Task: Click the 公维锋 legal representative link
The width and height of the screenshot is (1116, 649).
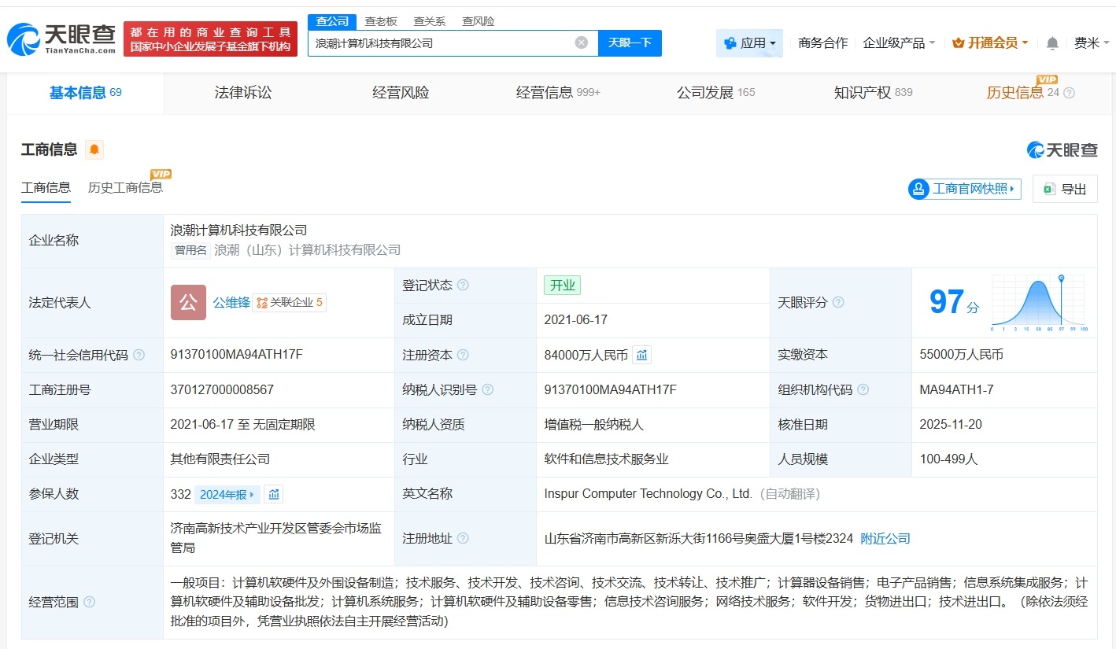Action: pos(231,302)
